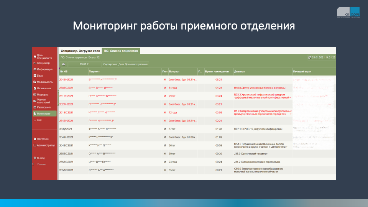Screen dimensions: 368x207
Task: Open Расписание calendar icon
Action: (x=35, y=107)
